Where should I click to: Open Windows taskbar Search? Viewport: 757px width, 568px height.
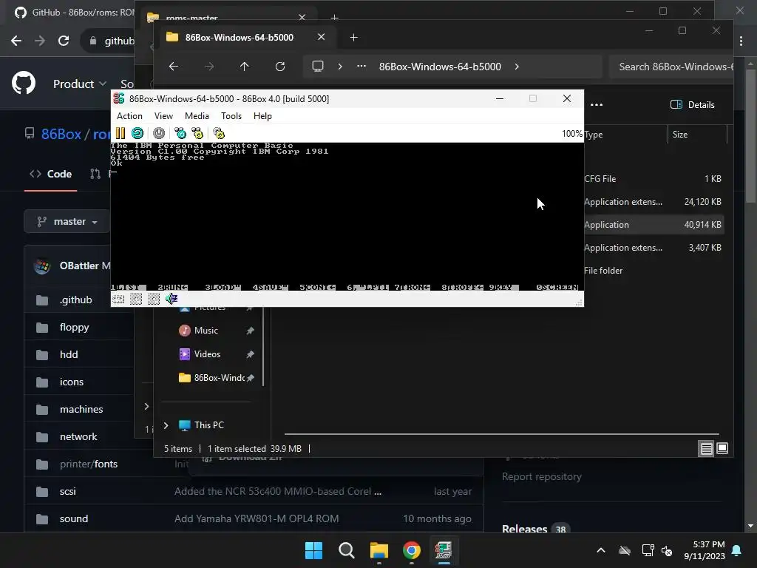click(x=347, y=550)
